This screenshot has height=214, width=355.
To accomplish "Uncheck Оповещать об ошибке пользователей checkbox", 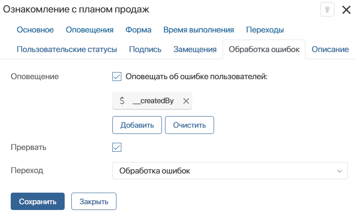I will pos(117,77).
